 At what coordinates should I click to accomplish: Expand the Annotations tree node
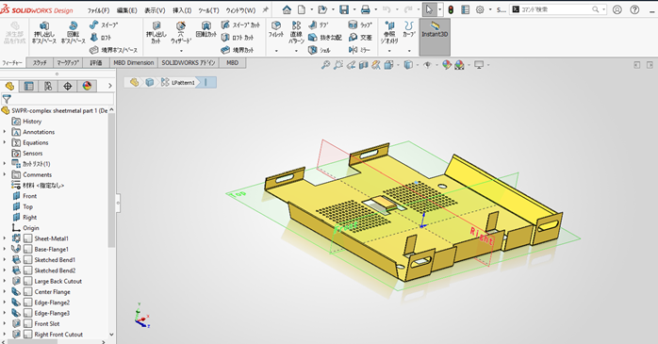[5, 132]
